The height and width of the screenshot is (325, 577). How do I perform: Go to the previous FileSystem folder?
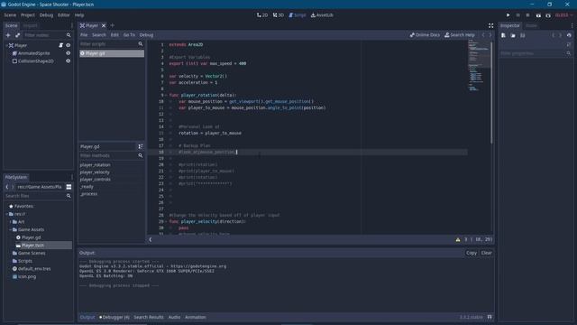point(7,187)
